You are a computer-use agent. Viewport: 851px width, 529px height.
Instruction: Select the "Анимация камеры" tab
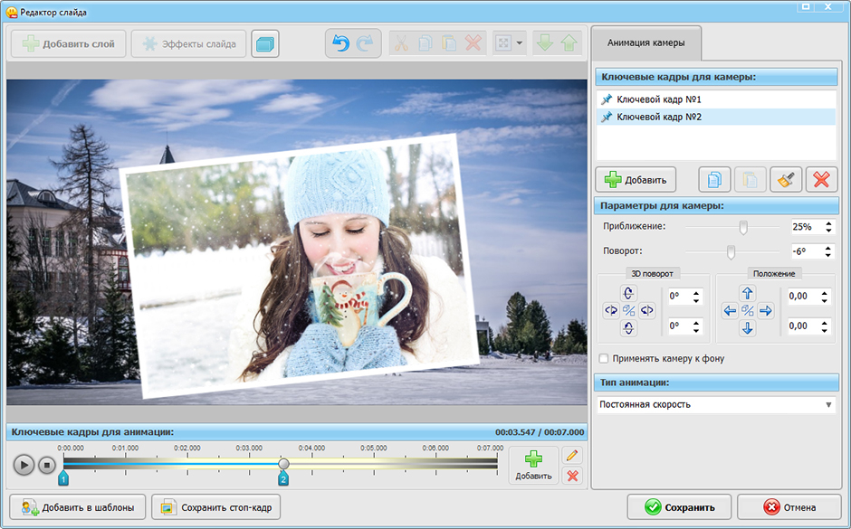click(x=645, y=43)
